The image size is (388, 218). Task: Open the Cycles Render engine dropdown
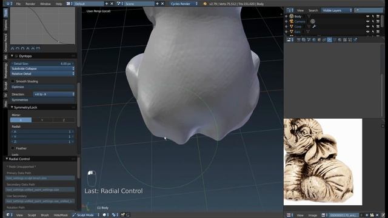tap(184, 4)
